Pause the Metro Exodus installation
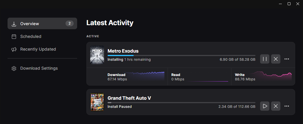Viewport: 303px width, 124px height. coord(265,59)
